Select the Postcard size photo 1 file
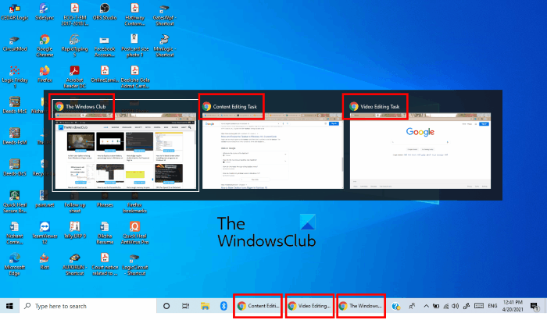The height and width of the screenshot is (320, 547). [x=134, y=46]
